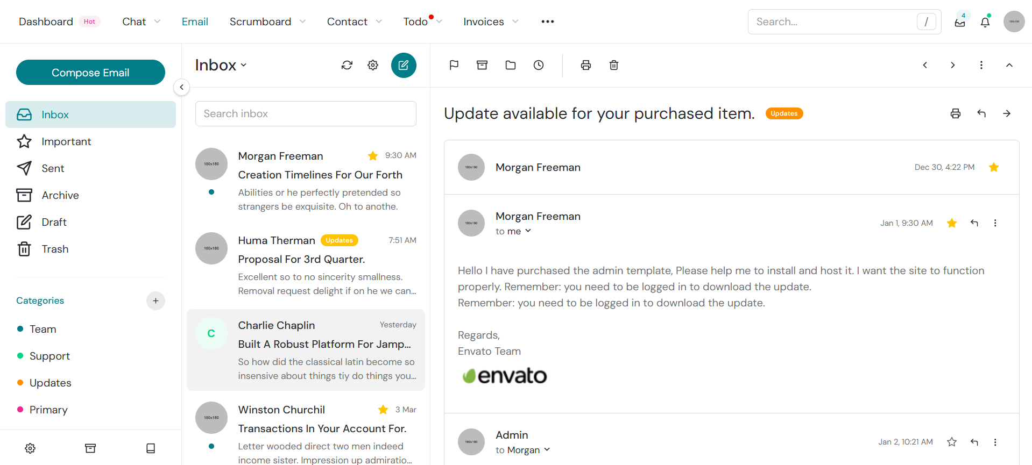1032x465 pixels.
Task: Expand recipients next to 'to me'
Action: click(x=528, y=231)
